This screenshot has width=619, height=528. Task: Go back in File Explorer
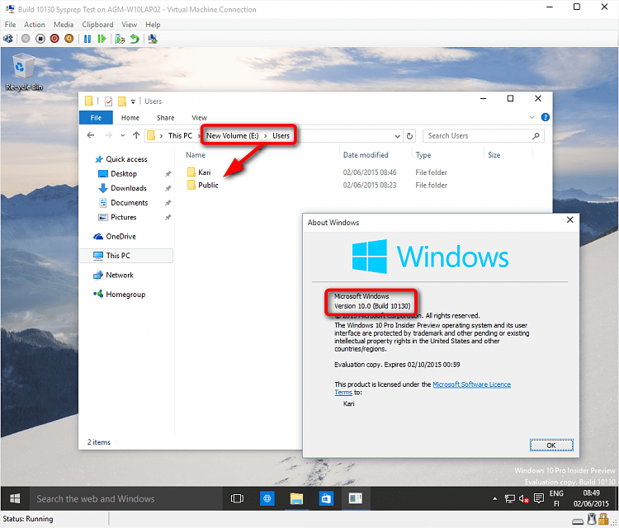point(91,135)
